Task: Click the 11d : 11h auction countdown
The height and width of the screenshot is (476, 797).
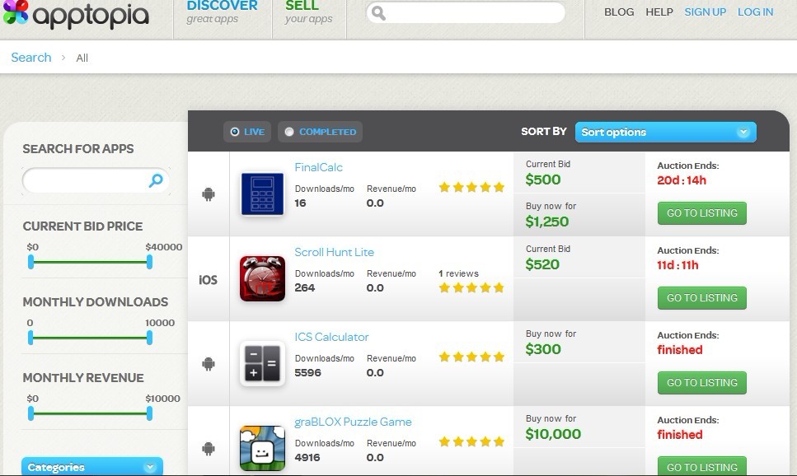Action: (677, 265)
